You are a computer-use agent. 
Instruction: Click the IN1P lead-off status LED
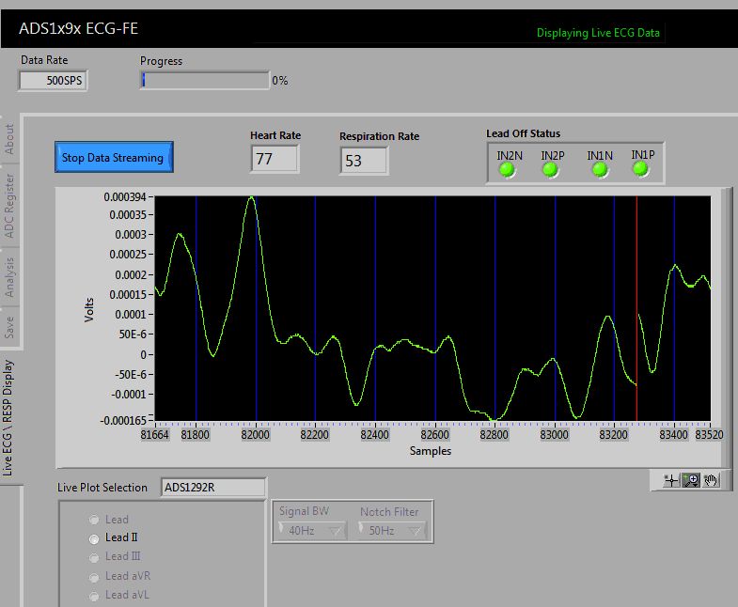[640, 168]
